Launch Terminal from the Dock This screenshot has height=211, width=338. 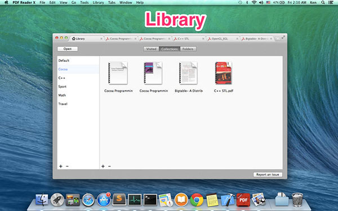pyautogui.click(x=150, y=200)
